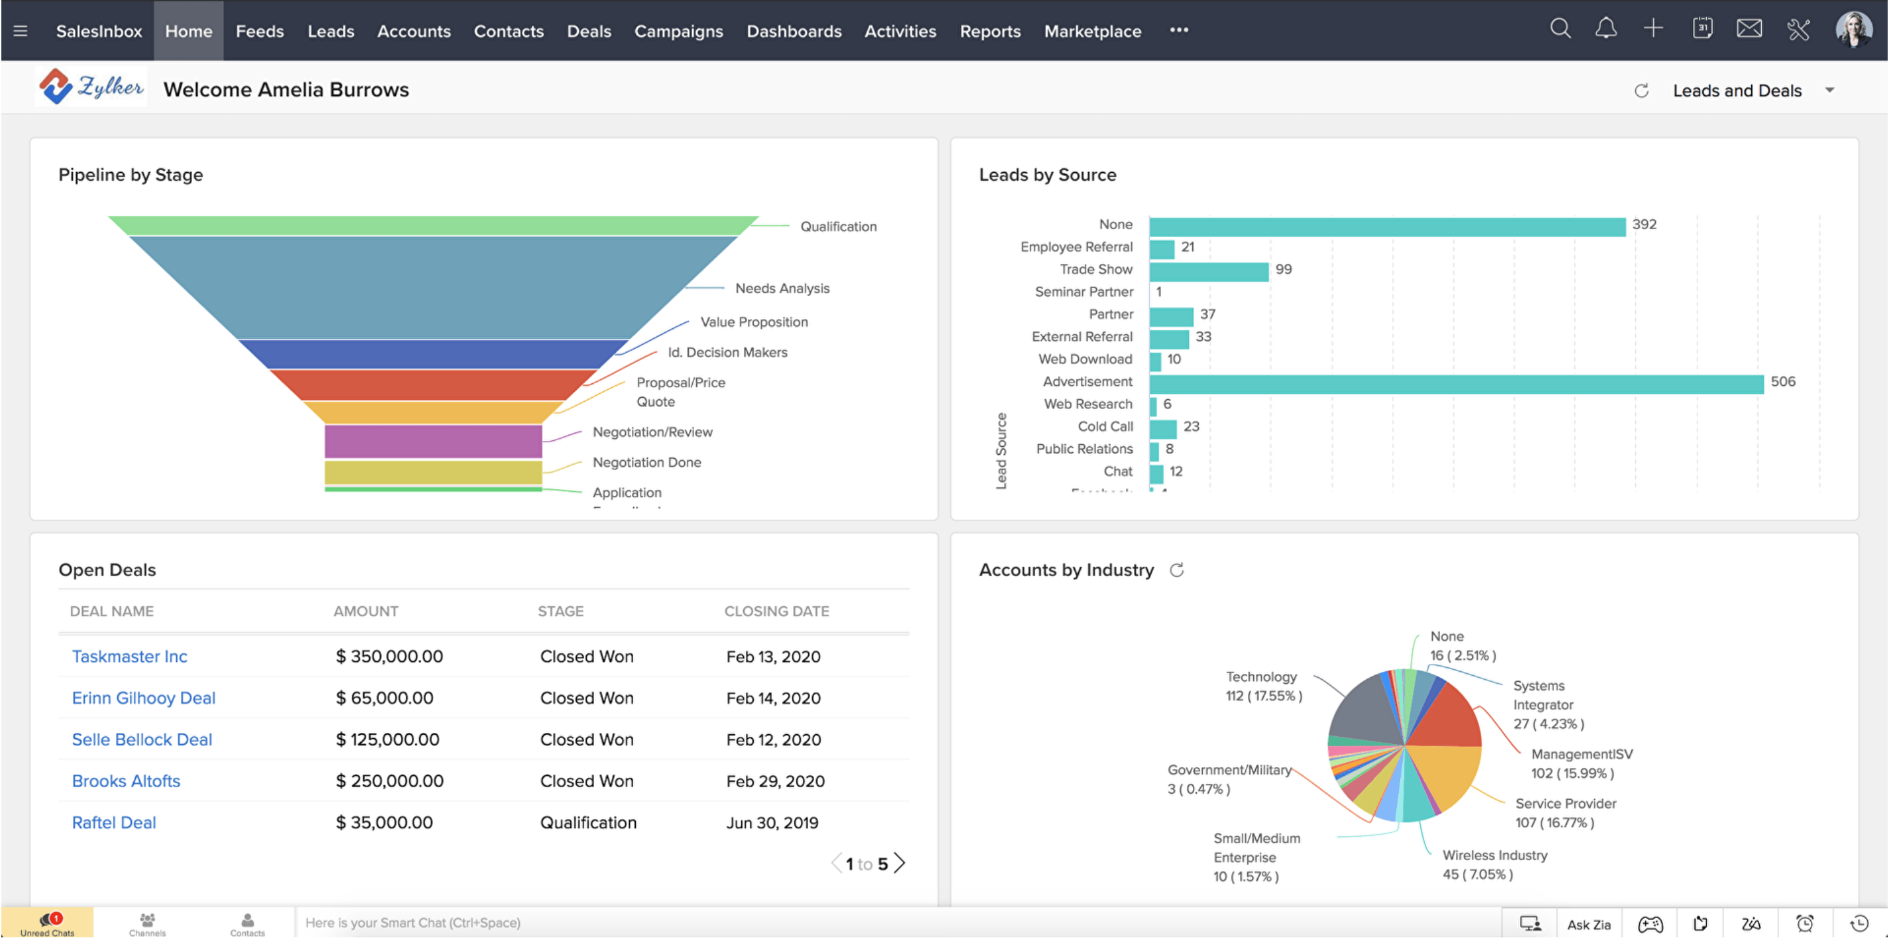This screenshot has width=1889, height=940.
Task: Open the Reports navigation menu item
Action: tap(989, 30)
